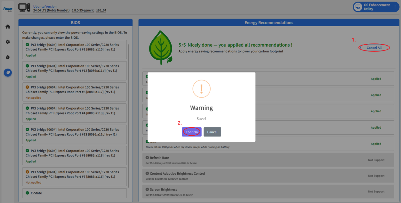Click Applied status under Root Port #9
The image size is (401, 203).
pyautogui.click(x=31, y=162)
